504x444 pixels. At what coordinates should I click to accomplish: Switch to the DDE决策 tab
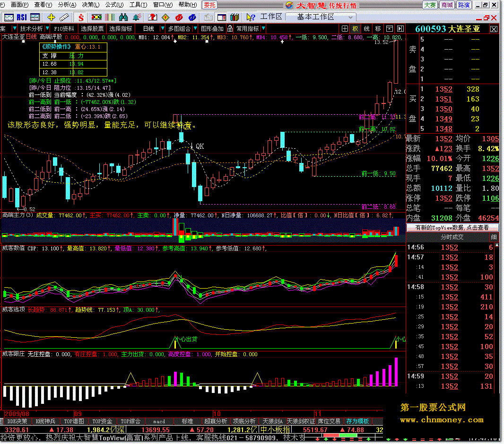[17, 421]
